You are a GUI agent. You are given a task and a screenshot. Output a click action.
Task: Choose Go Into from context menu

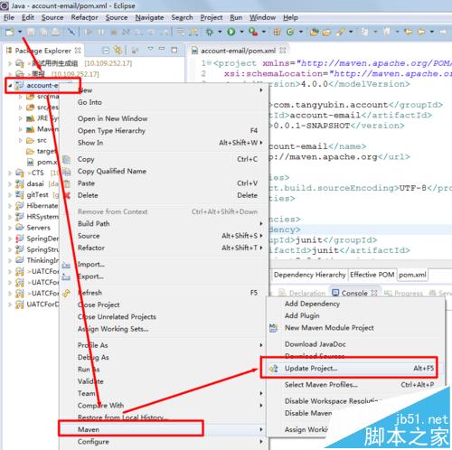pyautogui.click(x=89, y=102)
